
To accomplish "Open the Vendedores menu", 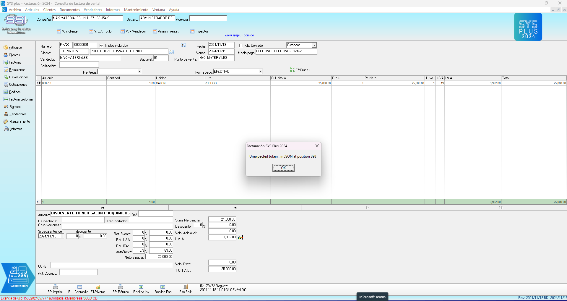I will tap(93, 10).
